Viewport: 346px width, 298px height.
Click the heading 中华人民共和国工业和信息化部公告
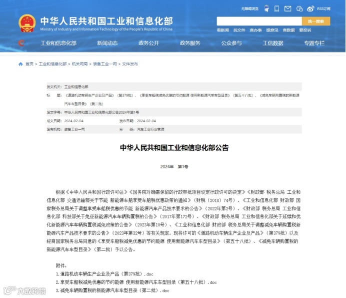tap(174, 147)
